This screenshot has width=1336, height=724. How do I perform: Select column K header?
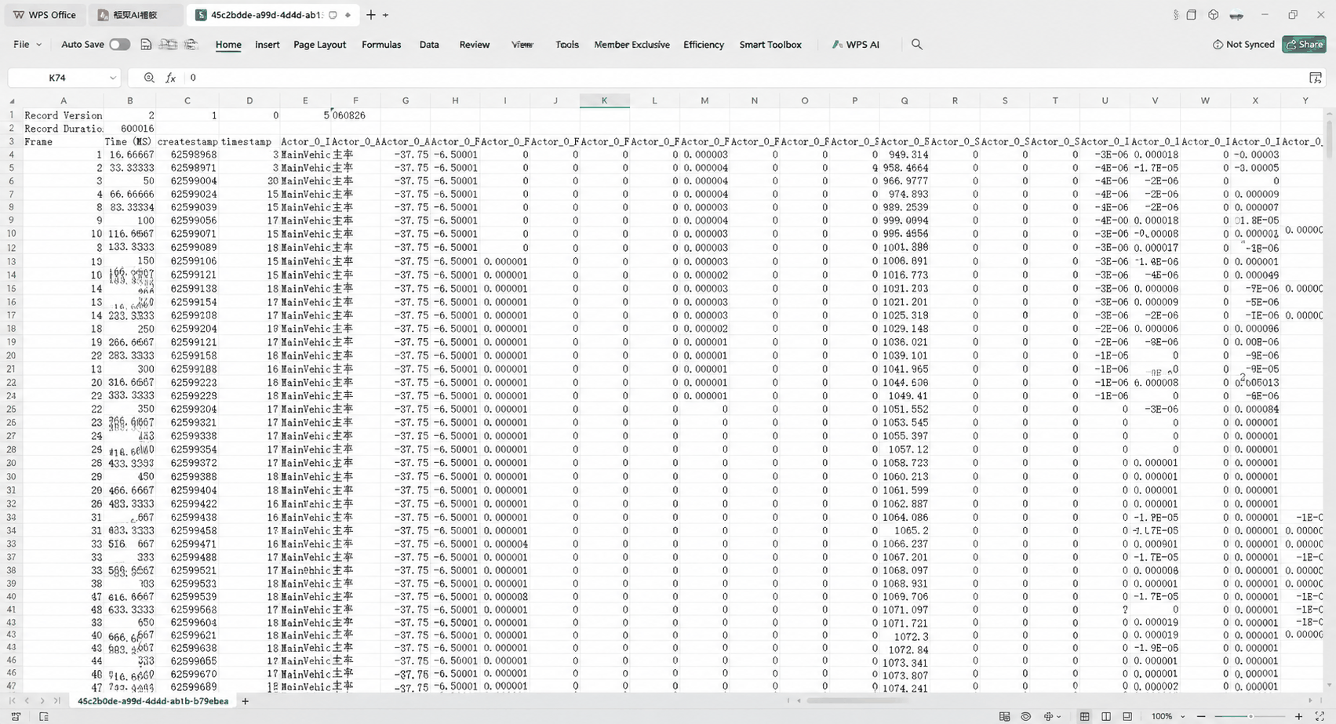tap(604, 100)
